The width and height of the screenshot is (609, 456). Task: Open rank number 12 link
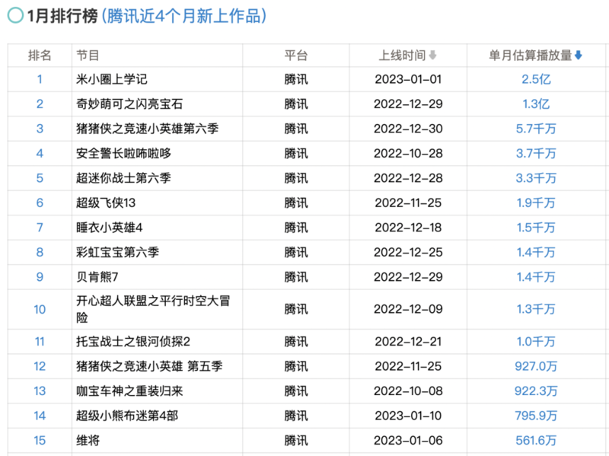click(x=40, y=366)
